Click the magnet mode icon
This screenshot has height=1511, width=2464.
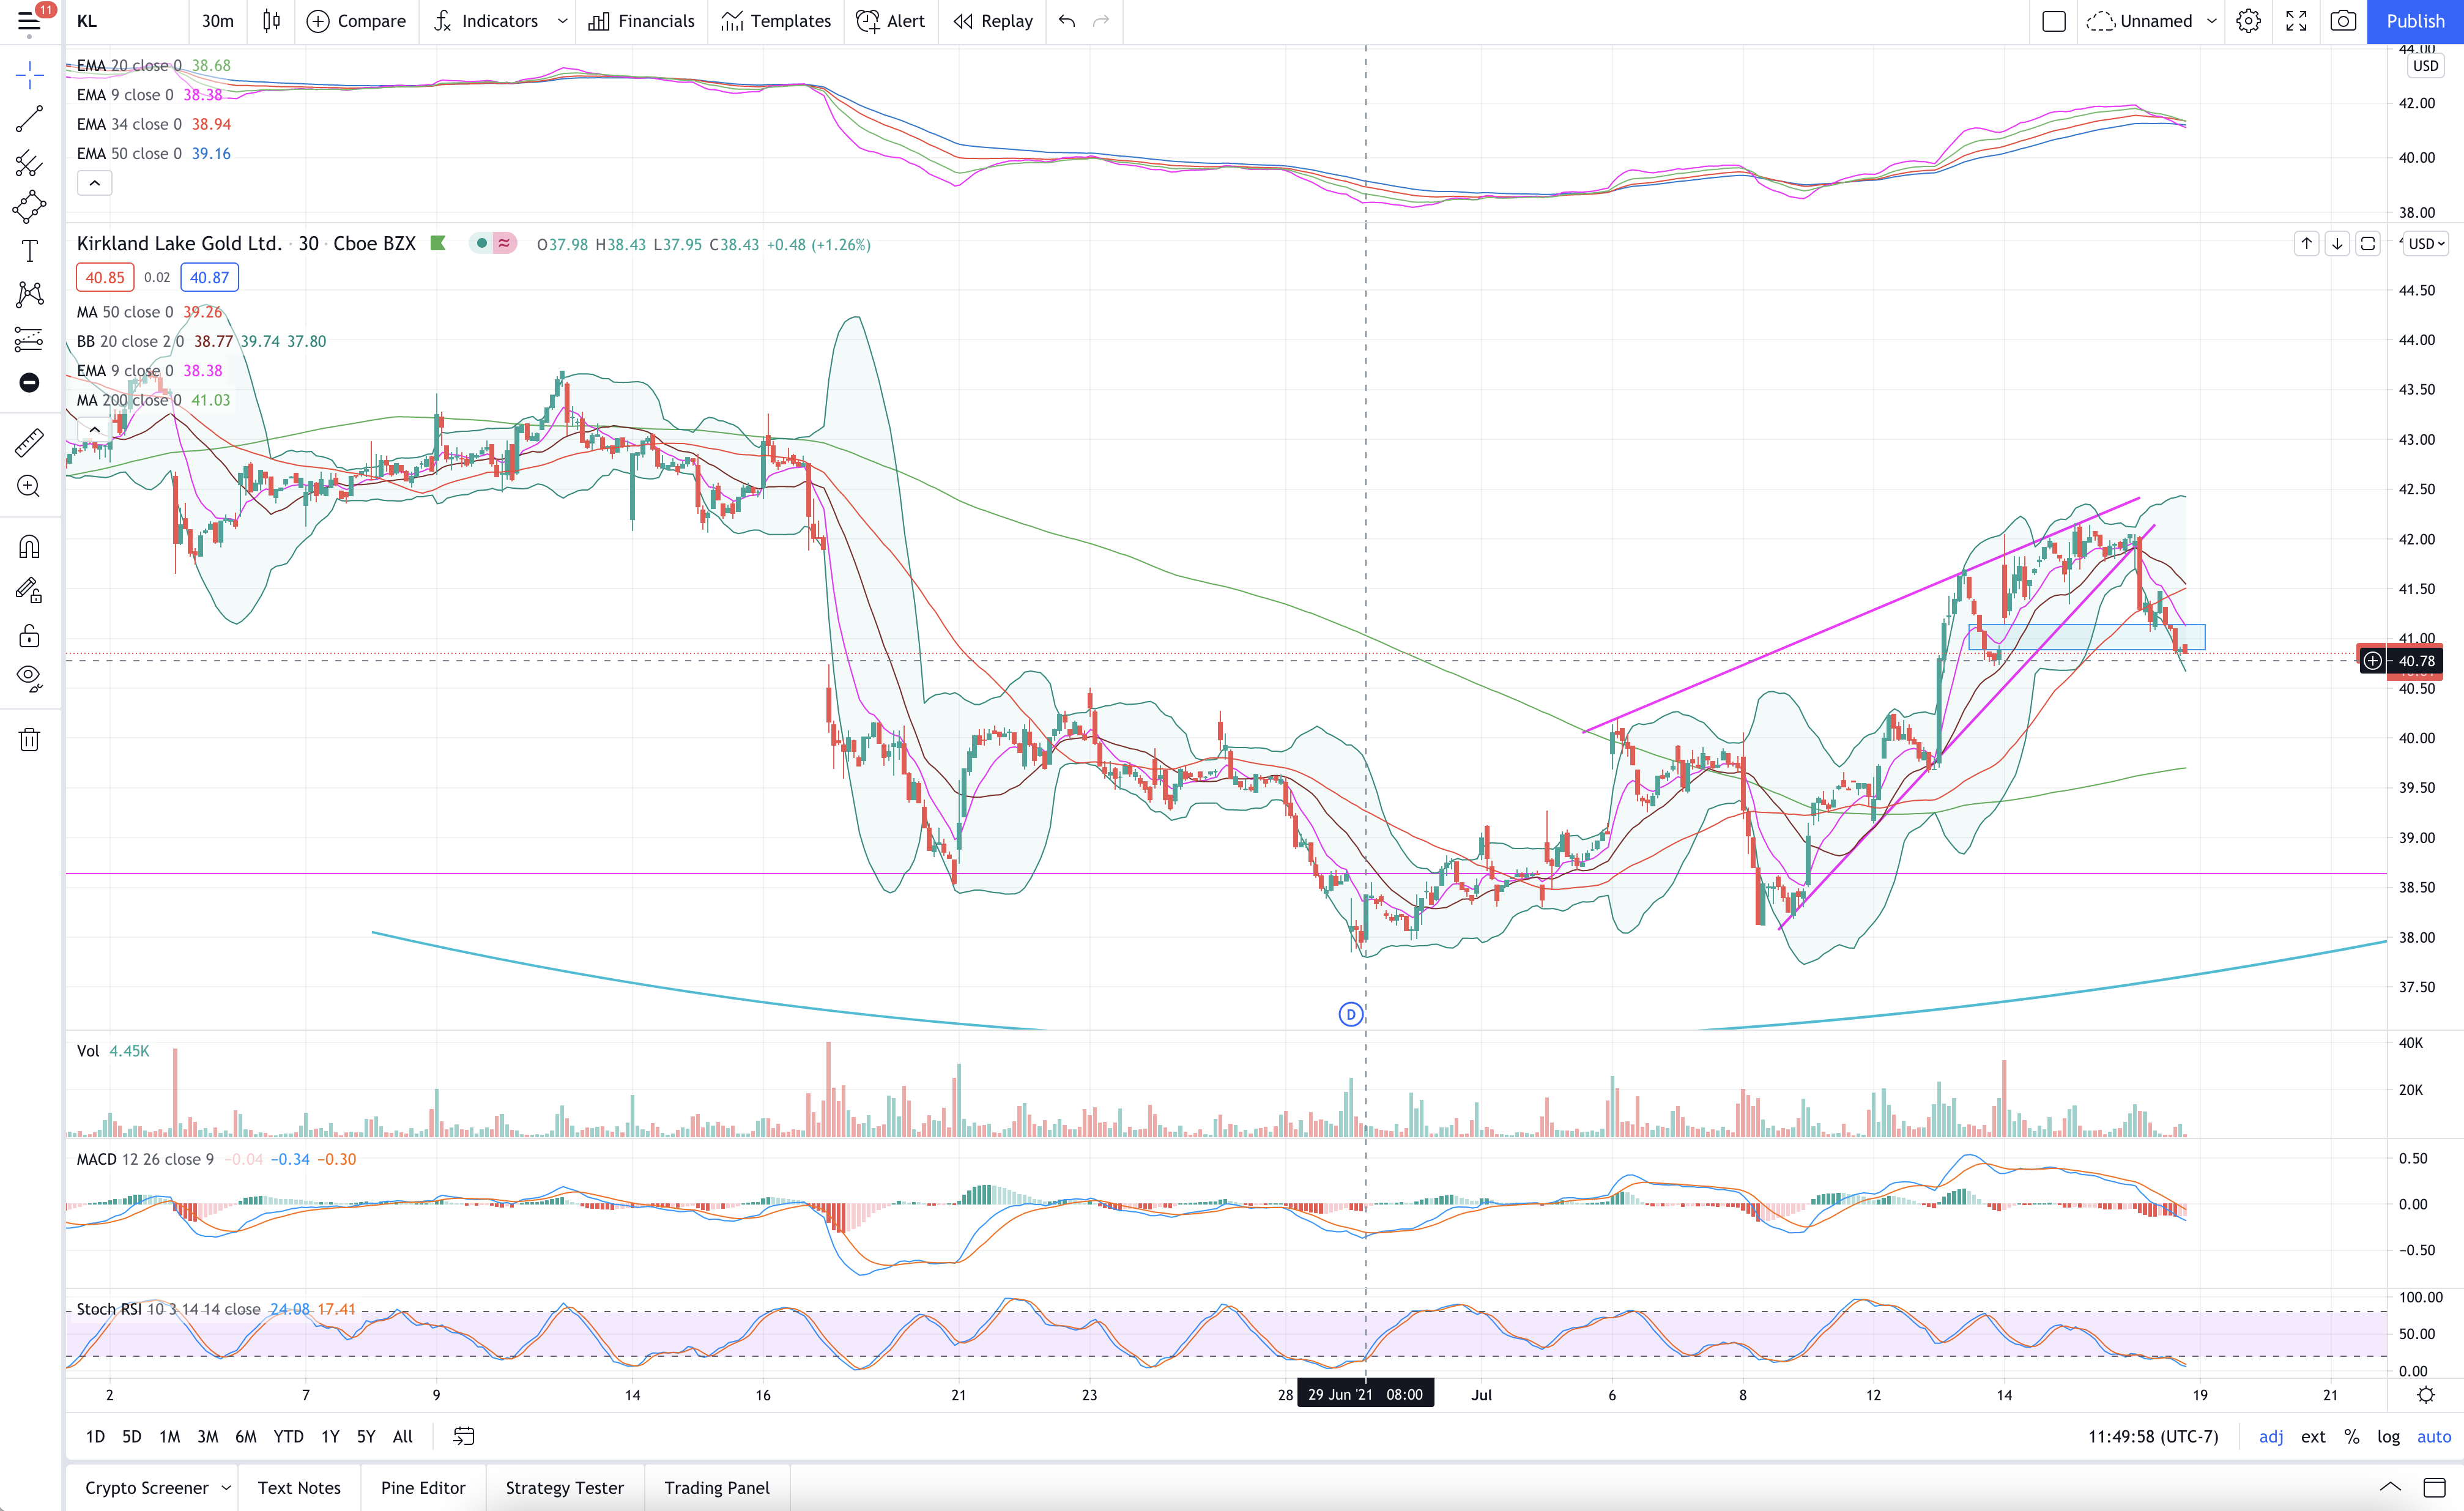pyautogui.click(x=29, y=547)
